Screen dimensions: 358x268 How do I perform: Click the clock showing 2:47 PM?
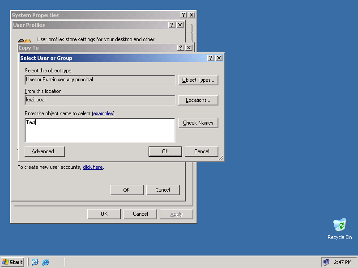point(343,262)
